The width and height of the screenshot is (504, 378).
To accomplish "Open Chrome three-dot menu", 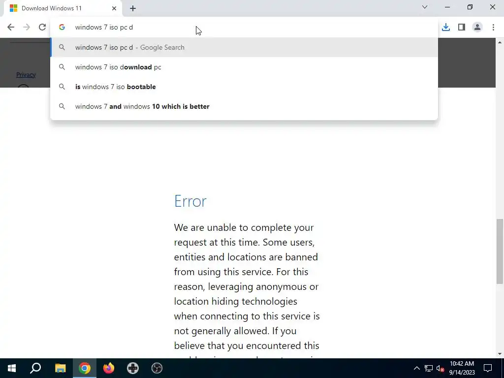I will point(493,28).
